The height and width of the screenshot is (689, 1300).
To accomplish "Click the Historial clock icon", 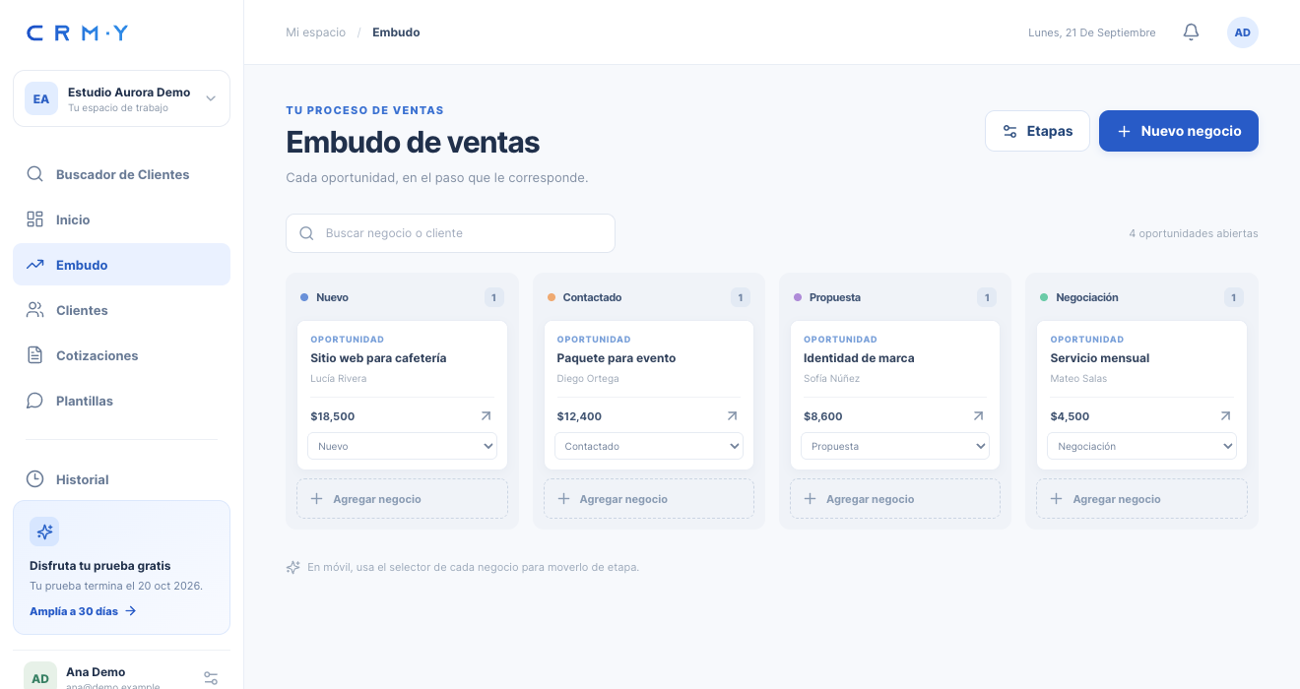I will pyautogui.click(x=34, y=479).
